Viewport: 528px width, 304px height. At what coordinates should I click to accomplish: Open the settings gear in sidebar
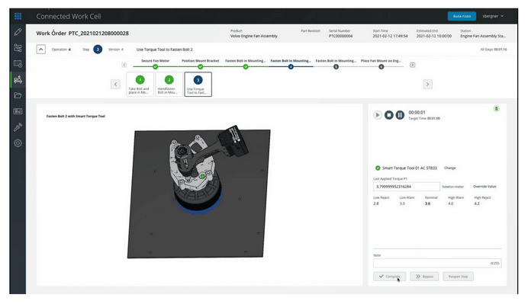18,143
